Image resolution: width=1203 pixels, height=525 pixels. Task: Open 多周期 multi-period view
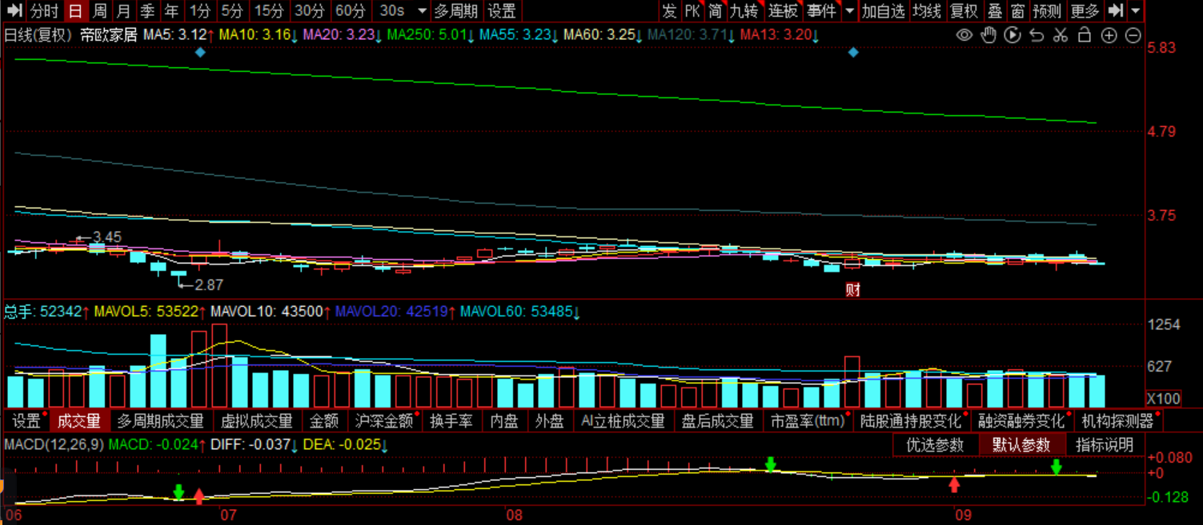click(455, 11)
